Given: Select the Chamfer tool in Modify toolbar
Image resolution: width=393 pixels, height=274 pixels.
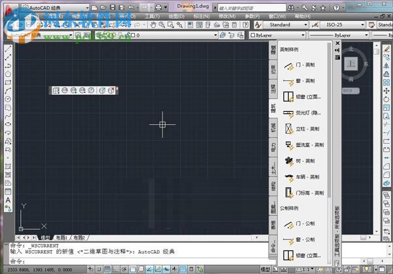Looking at the screenshot, I should point(386,166).
